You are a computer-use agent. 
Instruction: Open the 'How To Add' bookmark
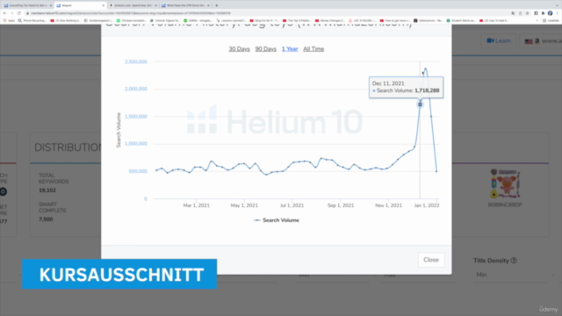click(494, 21)
